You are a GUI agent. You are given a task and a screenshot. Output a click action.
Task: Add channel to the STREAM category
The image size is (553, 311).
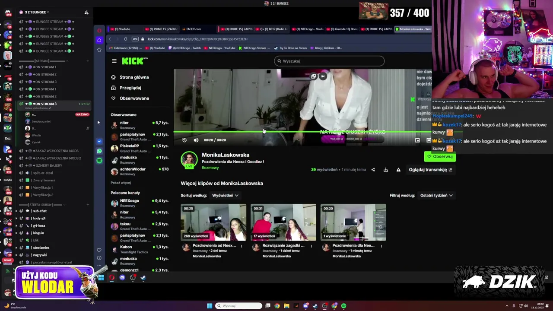[x=88, y=61]
